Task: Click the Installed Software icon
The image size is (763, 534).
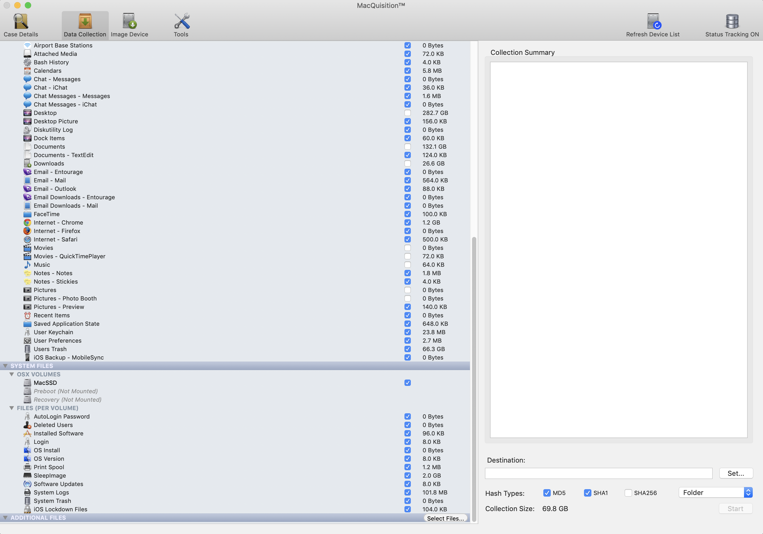Action: pos(27,434)
